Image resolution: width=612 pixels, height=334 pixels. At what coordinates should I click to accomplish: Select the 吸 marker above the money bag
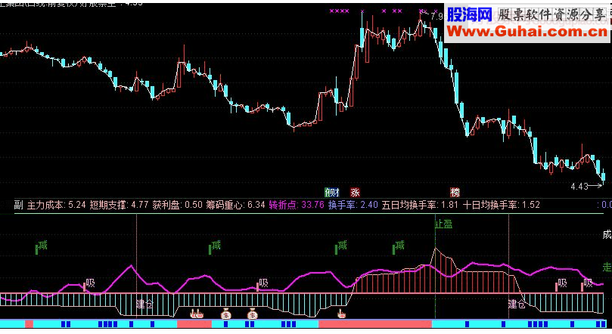(x=263, y=283)
